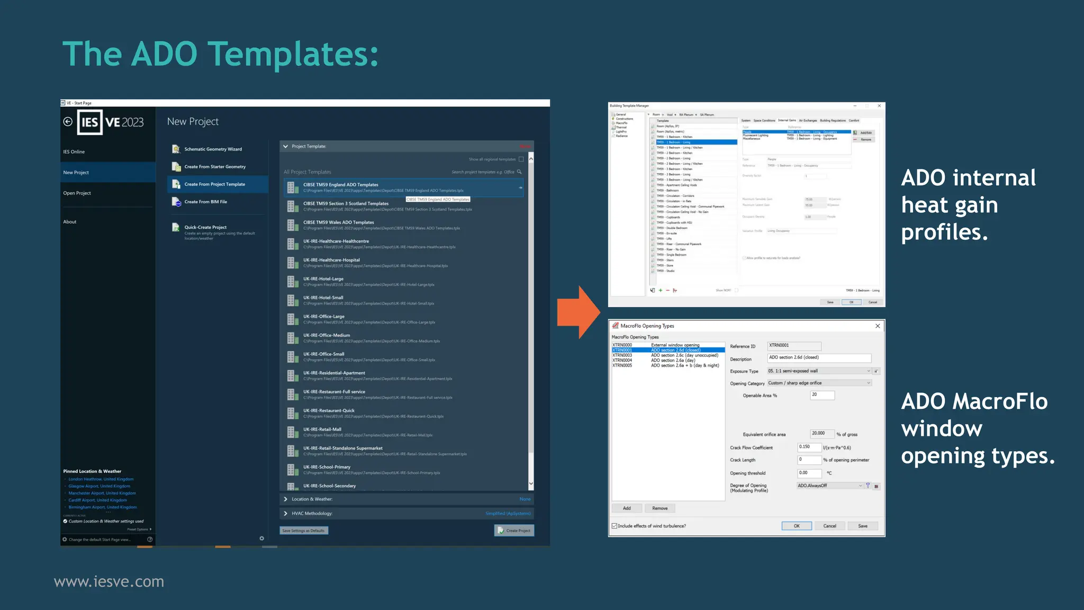Viewport: 1084px width, 610px height.
Task: Click Save Settings as Defaults button
Action: 304,531
